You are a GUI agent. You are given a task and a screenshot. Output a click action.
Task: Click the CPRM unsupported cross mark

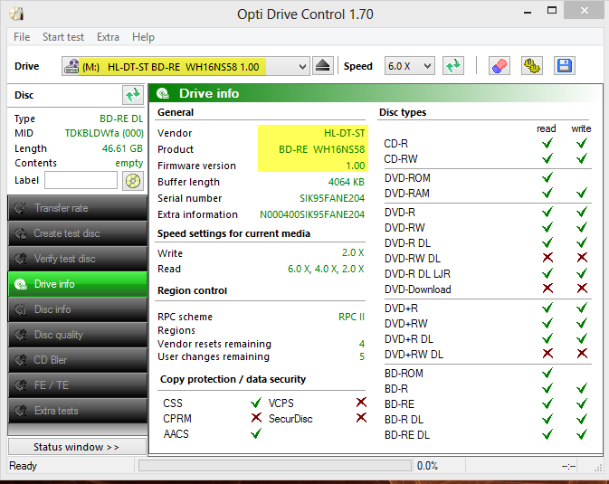256,418
